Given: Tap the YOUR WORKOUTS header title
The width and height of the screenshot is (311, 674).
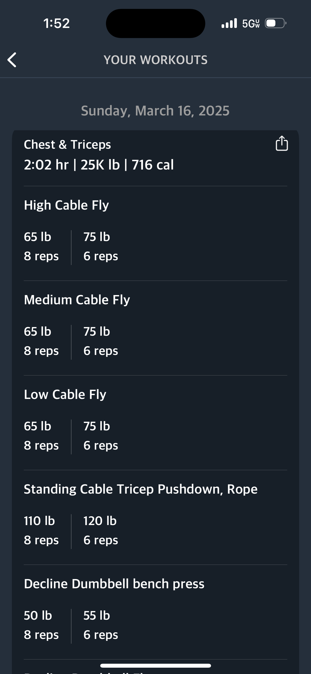Looking at the screenshot, I should pyautogui.click(x=156, y=60).
